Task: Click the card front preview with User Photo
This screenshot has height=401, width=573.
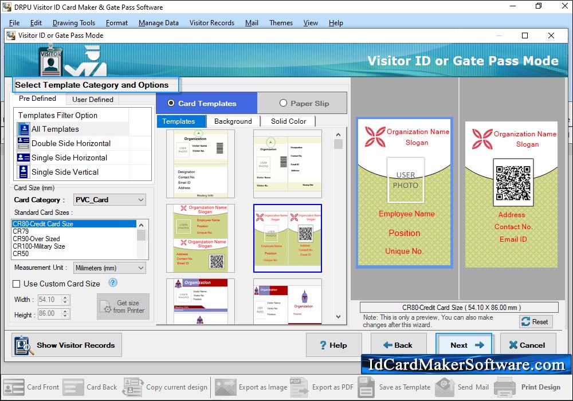Action: (405, 193)
